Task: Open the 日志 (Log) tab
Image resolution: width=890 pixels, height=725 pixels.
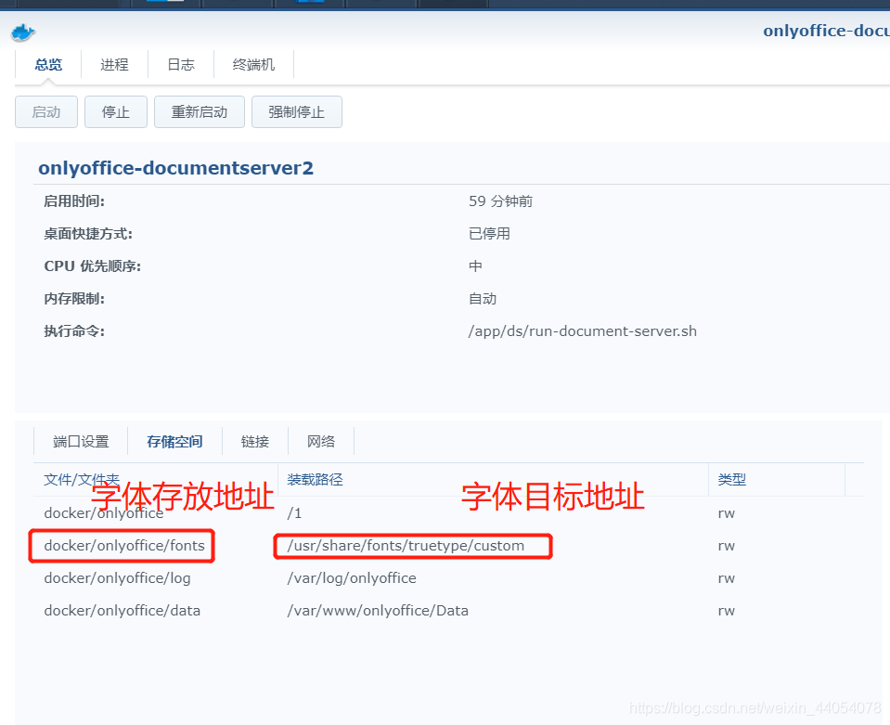Action: [180, 64]
